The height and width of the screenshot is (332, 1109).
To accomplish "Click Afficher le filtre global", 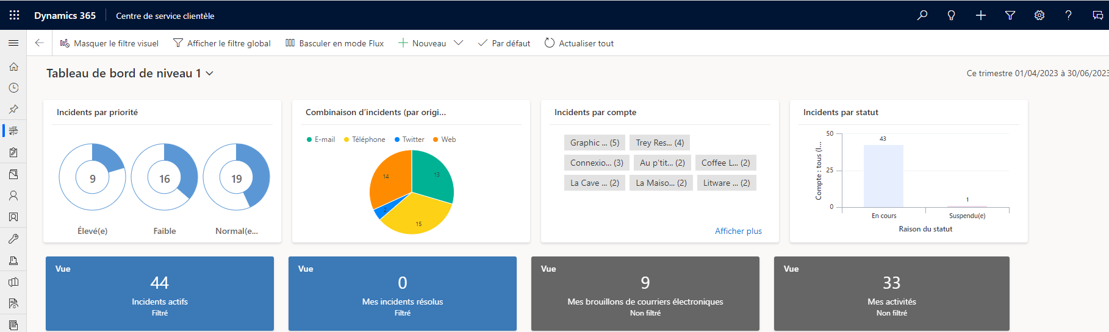I will click(x=222, y=43).
